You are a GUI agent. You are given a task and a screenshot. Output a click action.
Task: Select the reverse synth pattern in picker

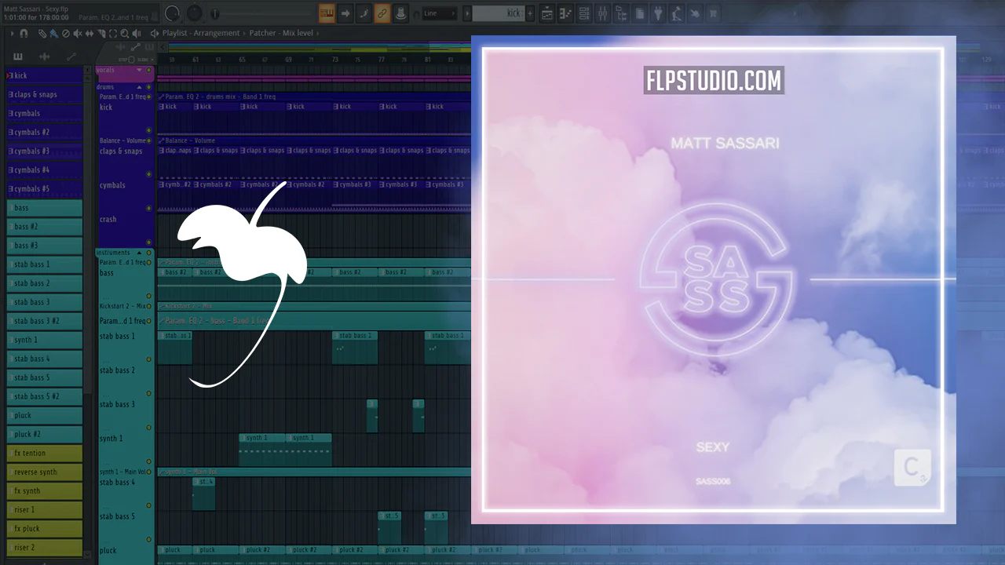click(x=44, y=472)
